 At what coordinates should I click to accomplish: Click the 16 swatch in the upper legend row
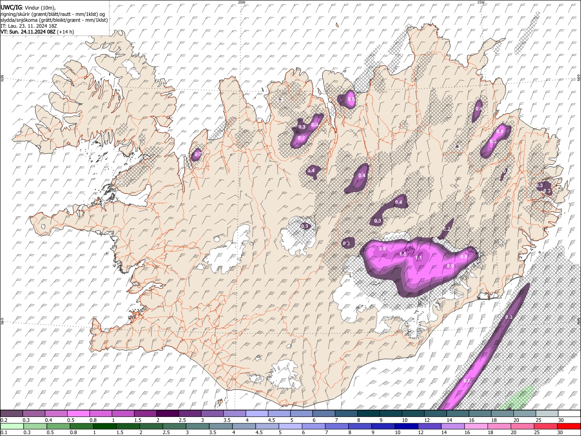(x=480, y=414)
